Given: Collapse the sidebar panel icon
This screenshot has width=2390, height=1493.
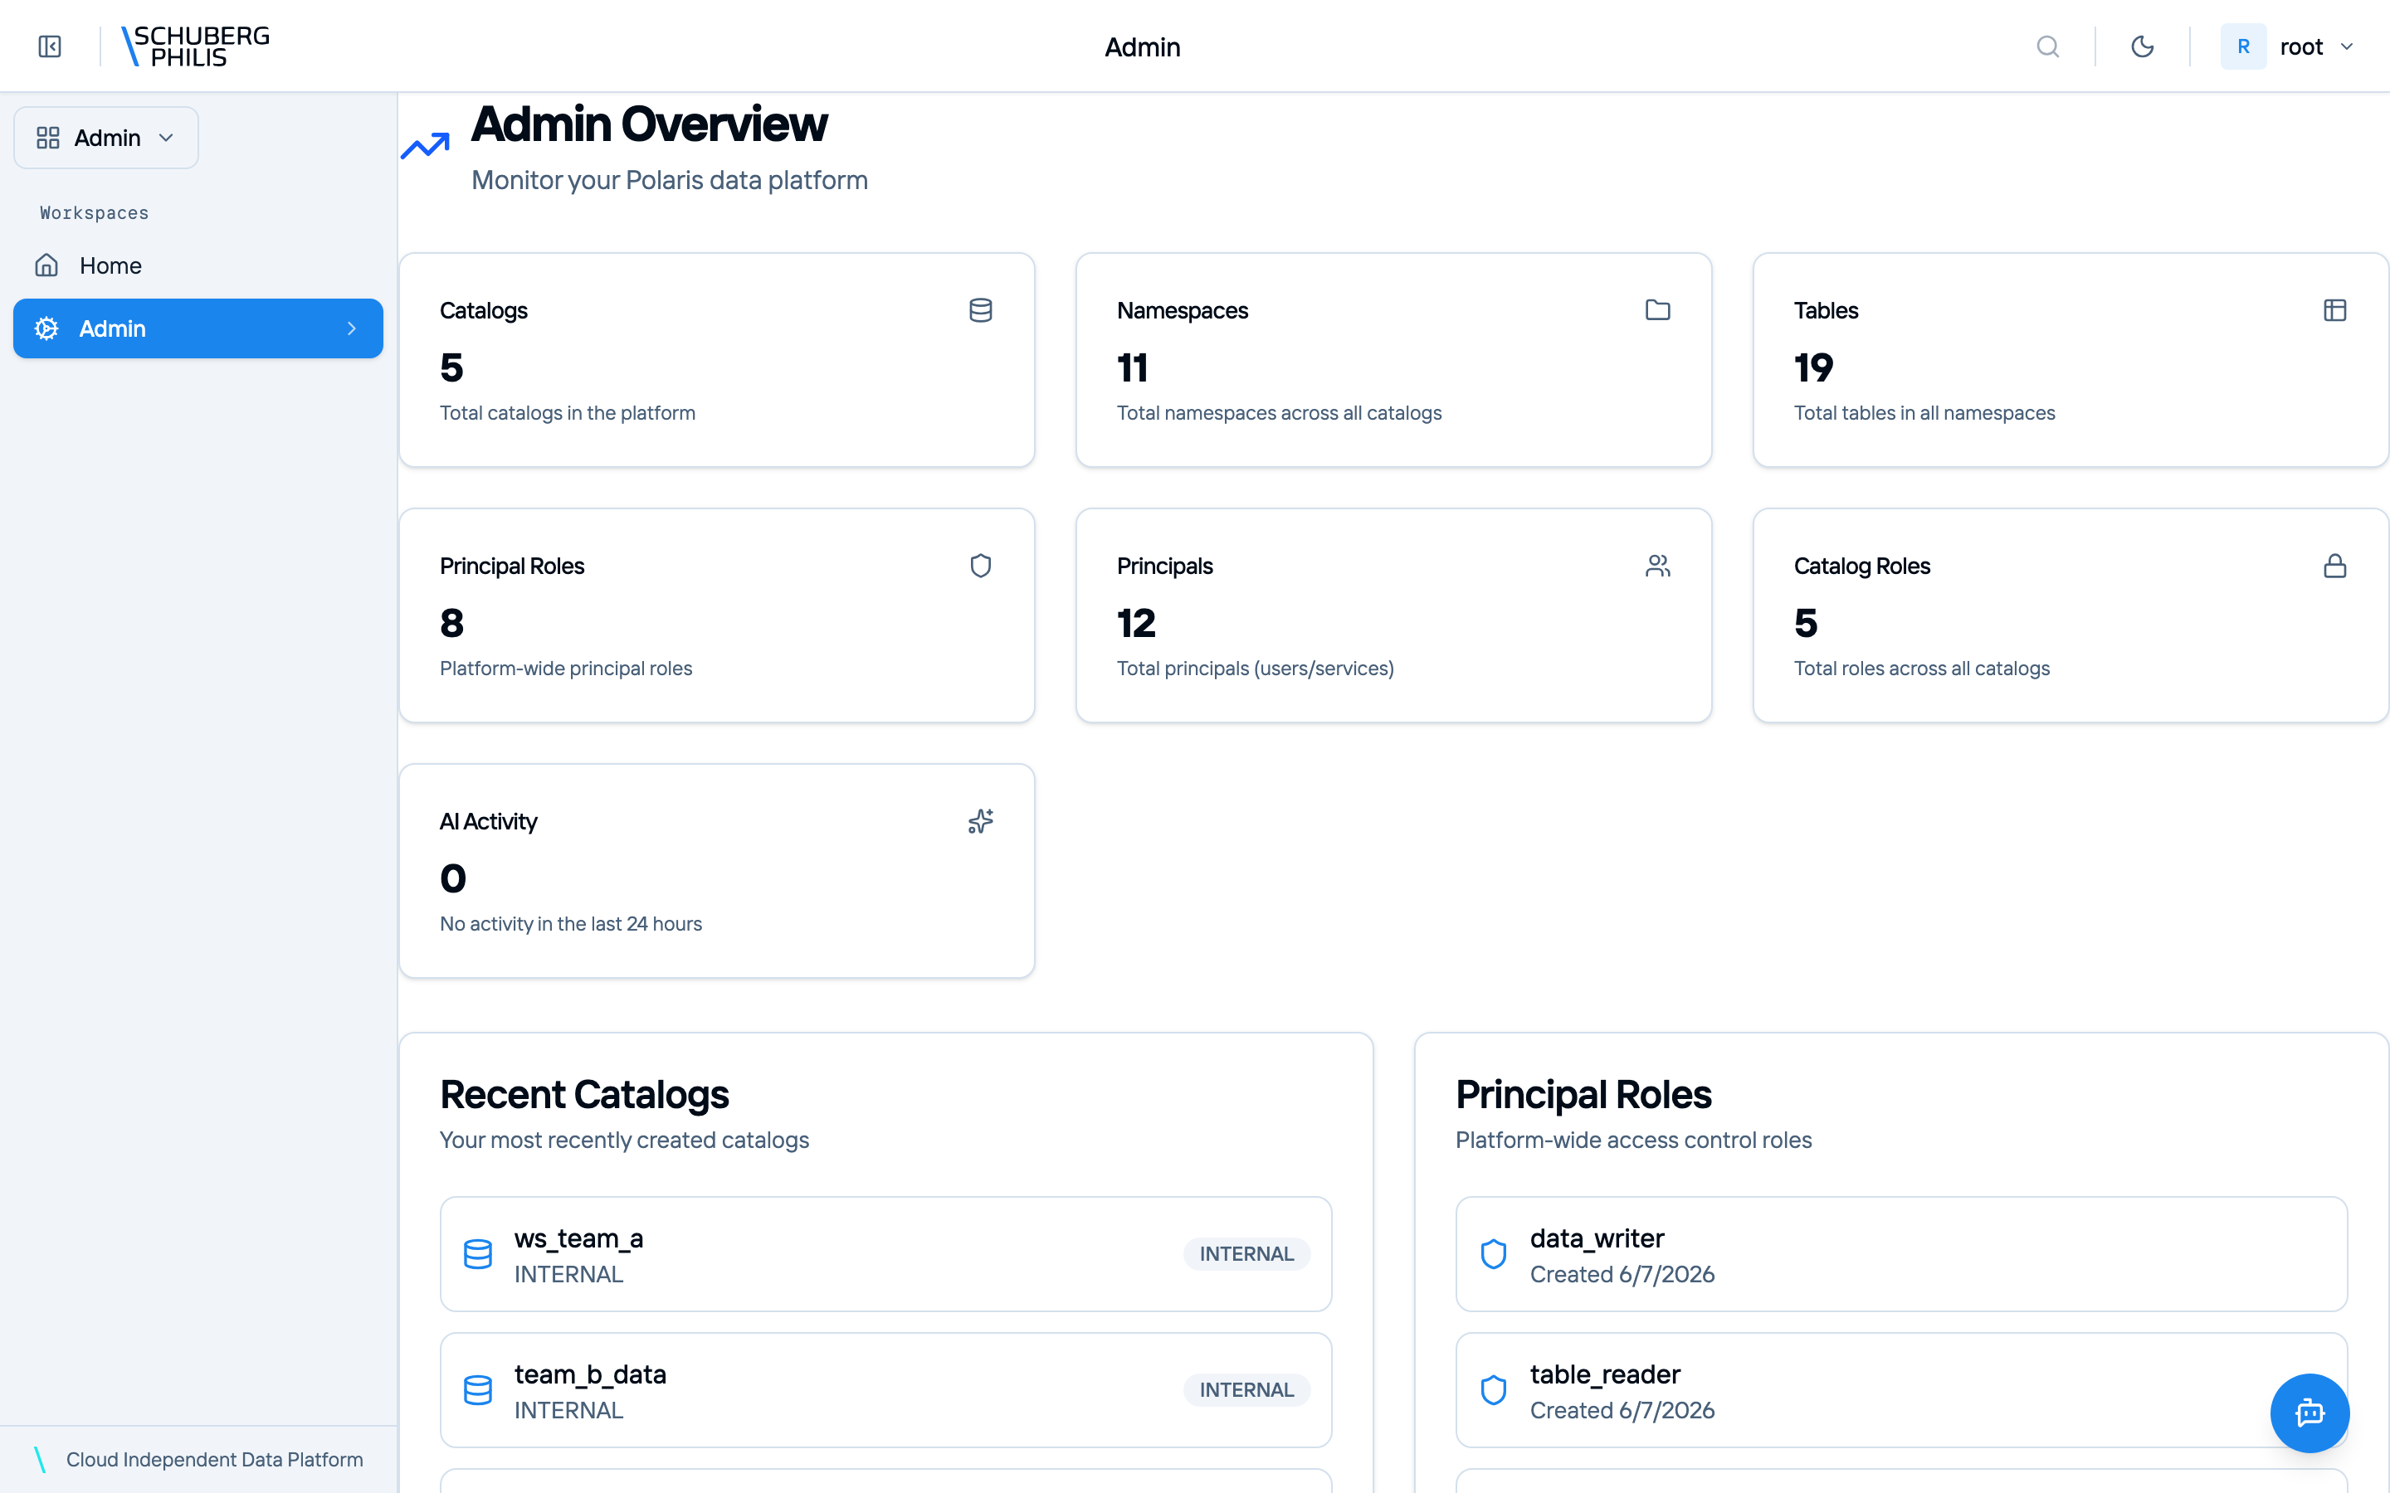Looking at the screenshot, I should [50, 46].
